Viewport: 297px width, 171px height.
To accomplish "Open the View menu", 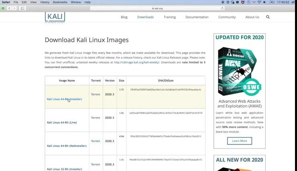I will pos(33,2).
